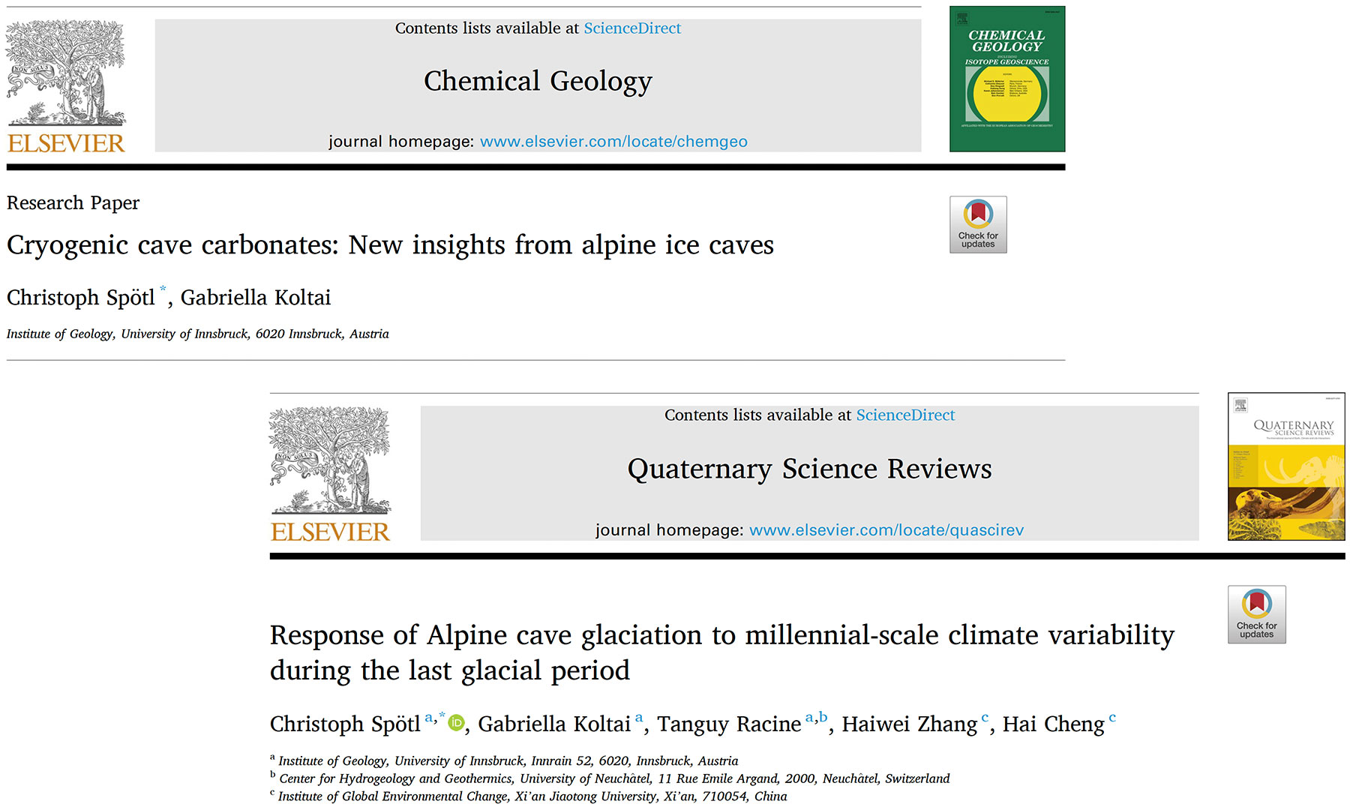Image resolution: width=1350 pixels, height=810 pixels.
Task: Click Check for updates badge near Cryogenic paper
Action: (978, 224)
